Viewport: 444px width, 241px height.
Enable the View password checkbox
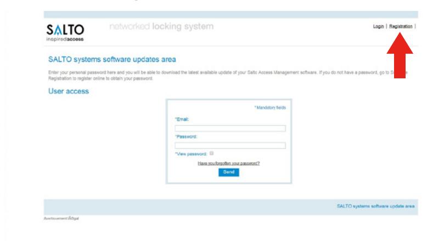211,153
